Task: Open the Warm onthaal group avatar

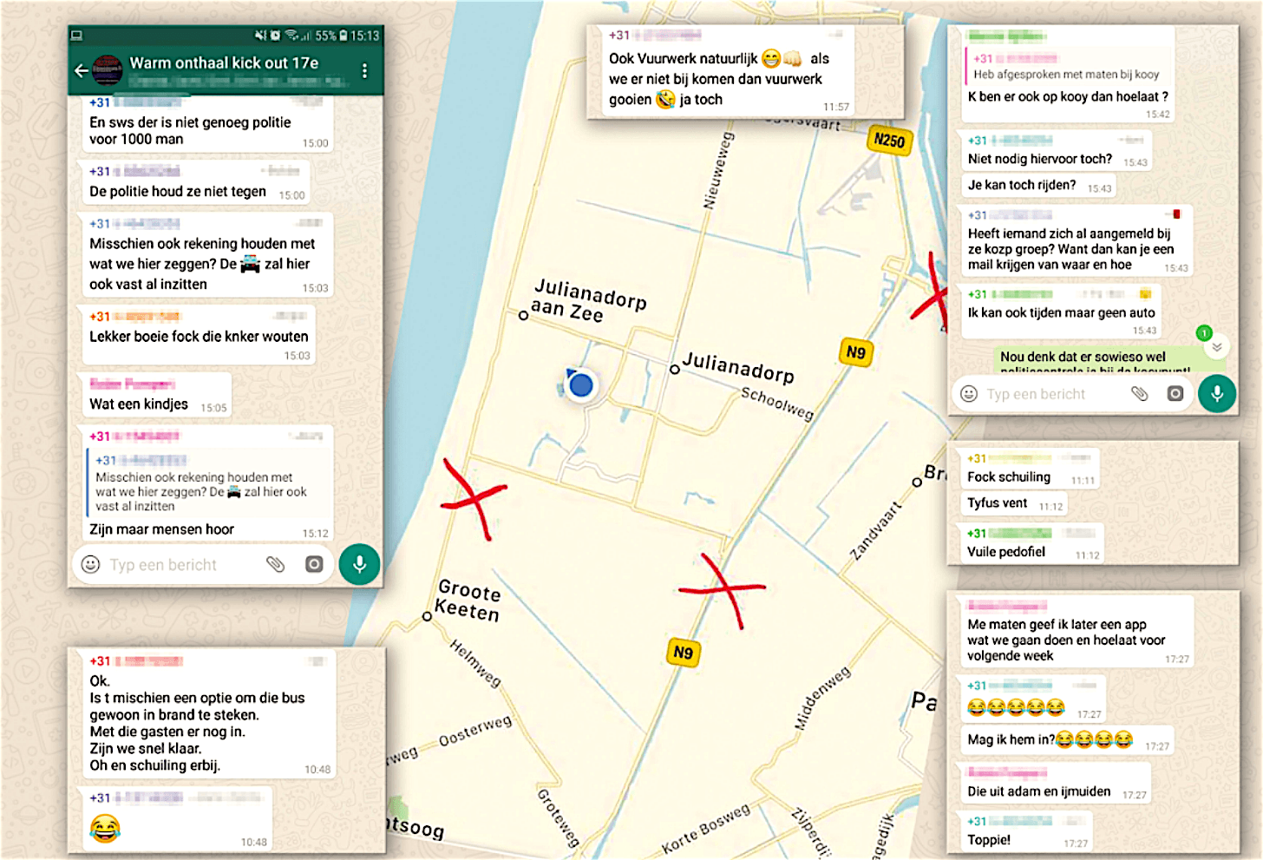Action: [x=108, y=70]
